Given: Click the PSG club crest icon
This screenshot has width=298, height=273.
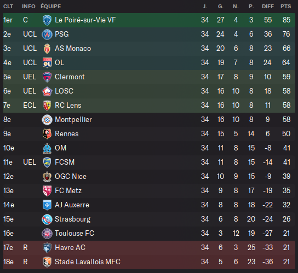Looking at the screenshot, I should [47, 34].
